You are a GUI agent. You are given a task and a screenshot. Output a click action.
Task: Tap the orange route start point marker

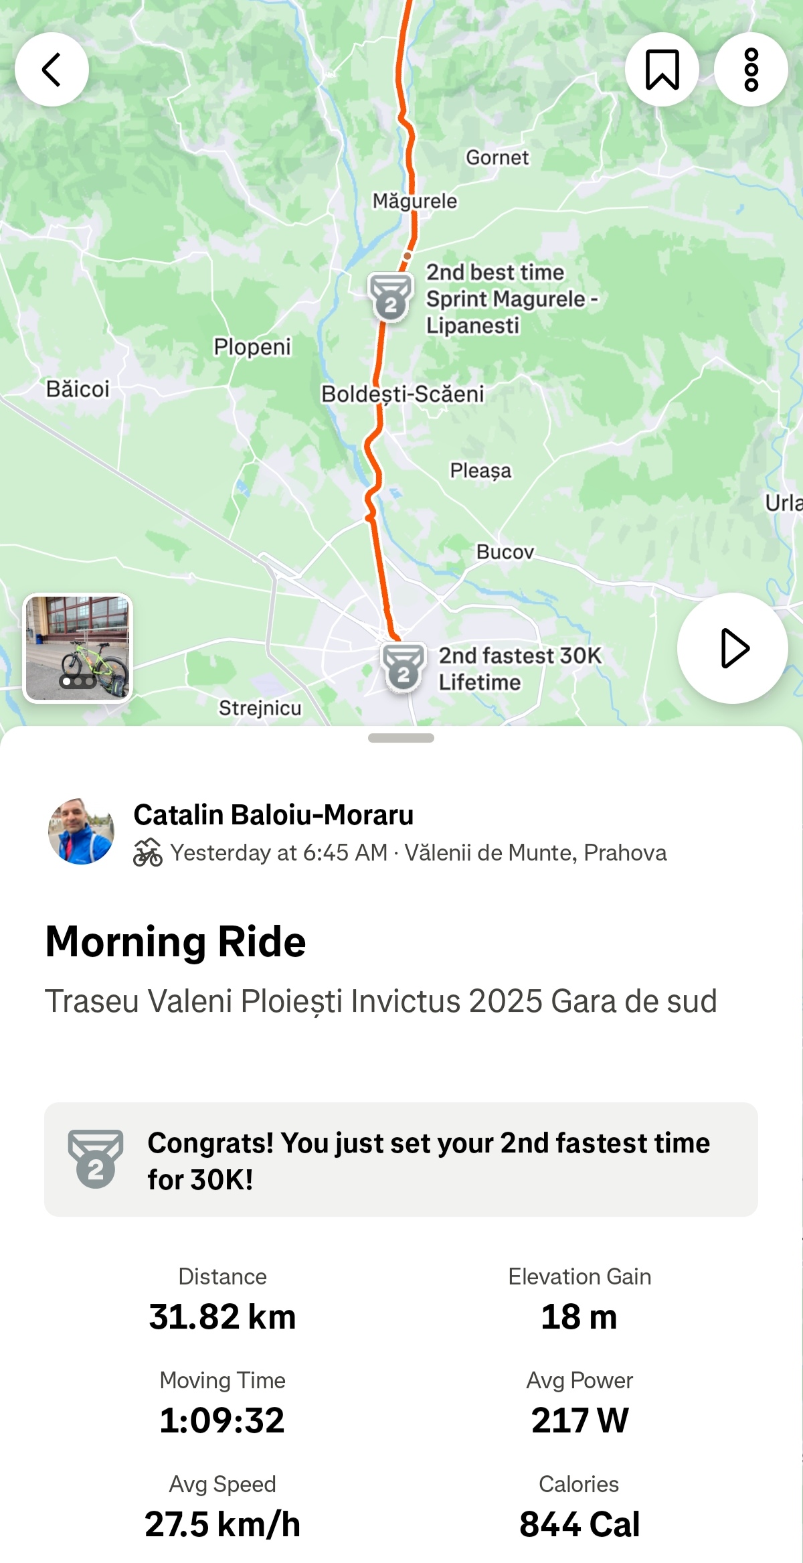click(x=407, y=256)
